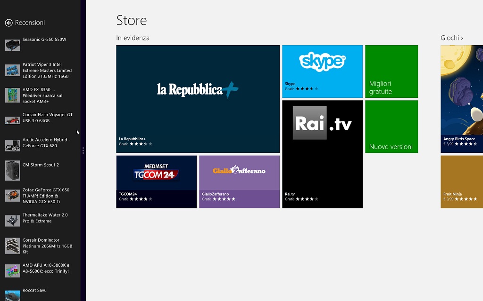Expand the Giochi category
The width and height of the screenshot is (483, 301).
(x=452, y=38)
